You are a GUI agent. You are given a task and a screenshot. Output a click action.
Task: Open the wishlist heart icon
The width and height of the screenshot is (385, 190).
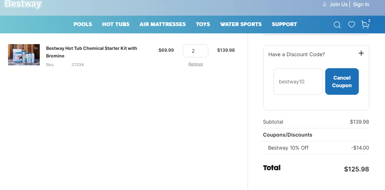click(351, 25)
